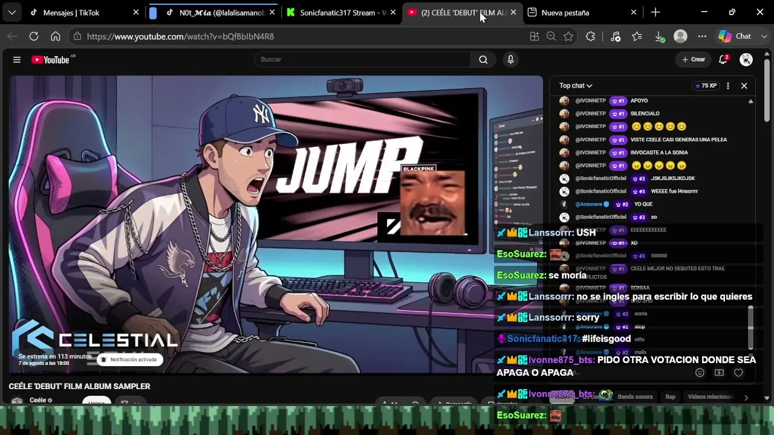Show browser downloads
Viewport: 774px width, 435px height.
[660, 36]
